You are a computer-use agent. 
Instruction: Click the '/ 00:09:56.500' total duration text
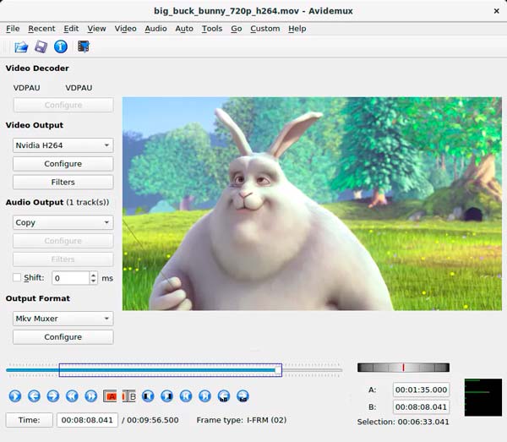150,420
